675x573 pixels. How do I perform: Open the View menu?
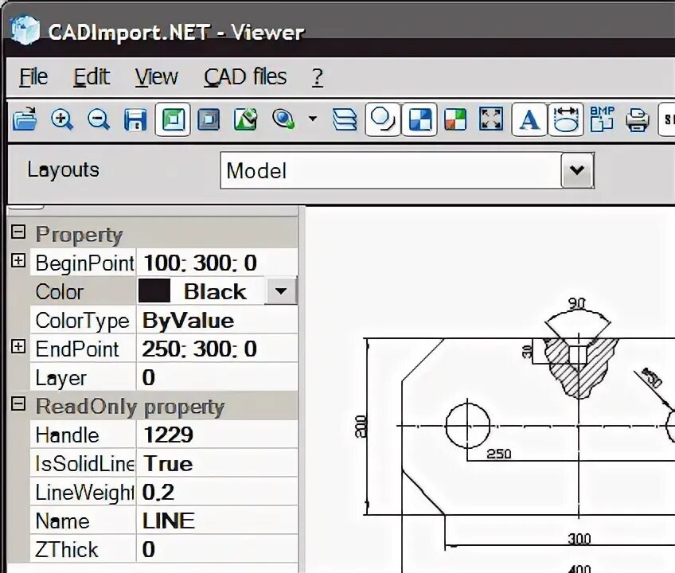156,77
